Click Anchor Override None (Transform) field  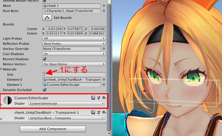click(71, 49)
